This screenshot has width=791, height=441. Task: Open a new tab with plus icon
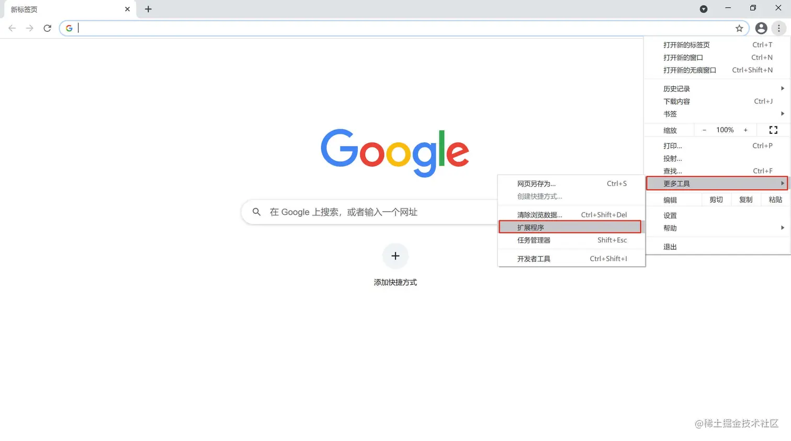point(148,9)
